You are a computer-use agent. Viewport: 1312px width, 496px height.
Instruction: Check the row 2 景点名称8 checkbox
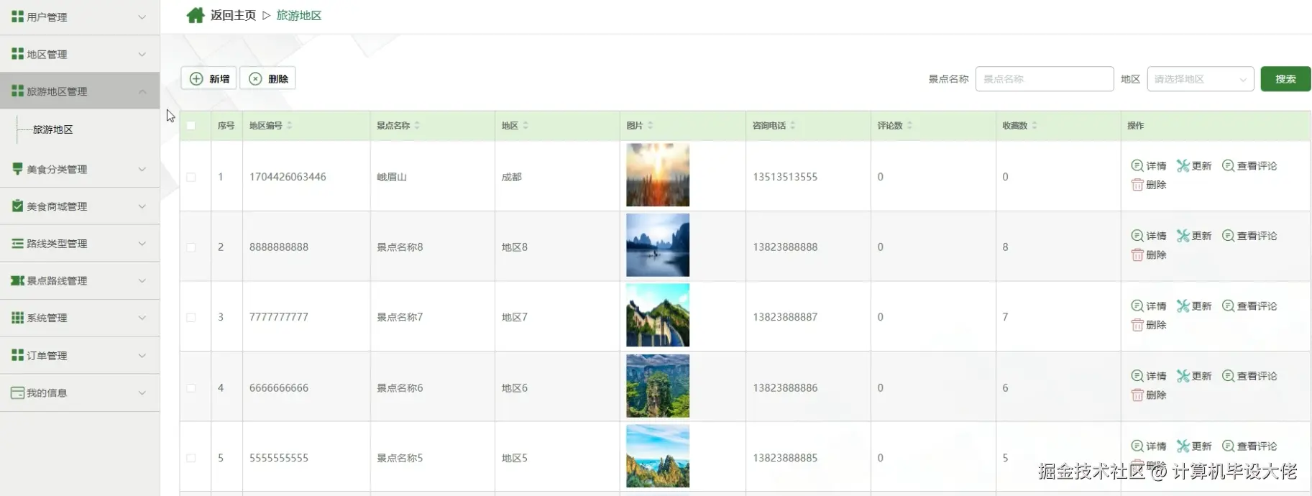(191, 247)
